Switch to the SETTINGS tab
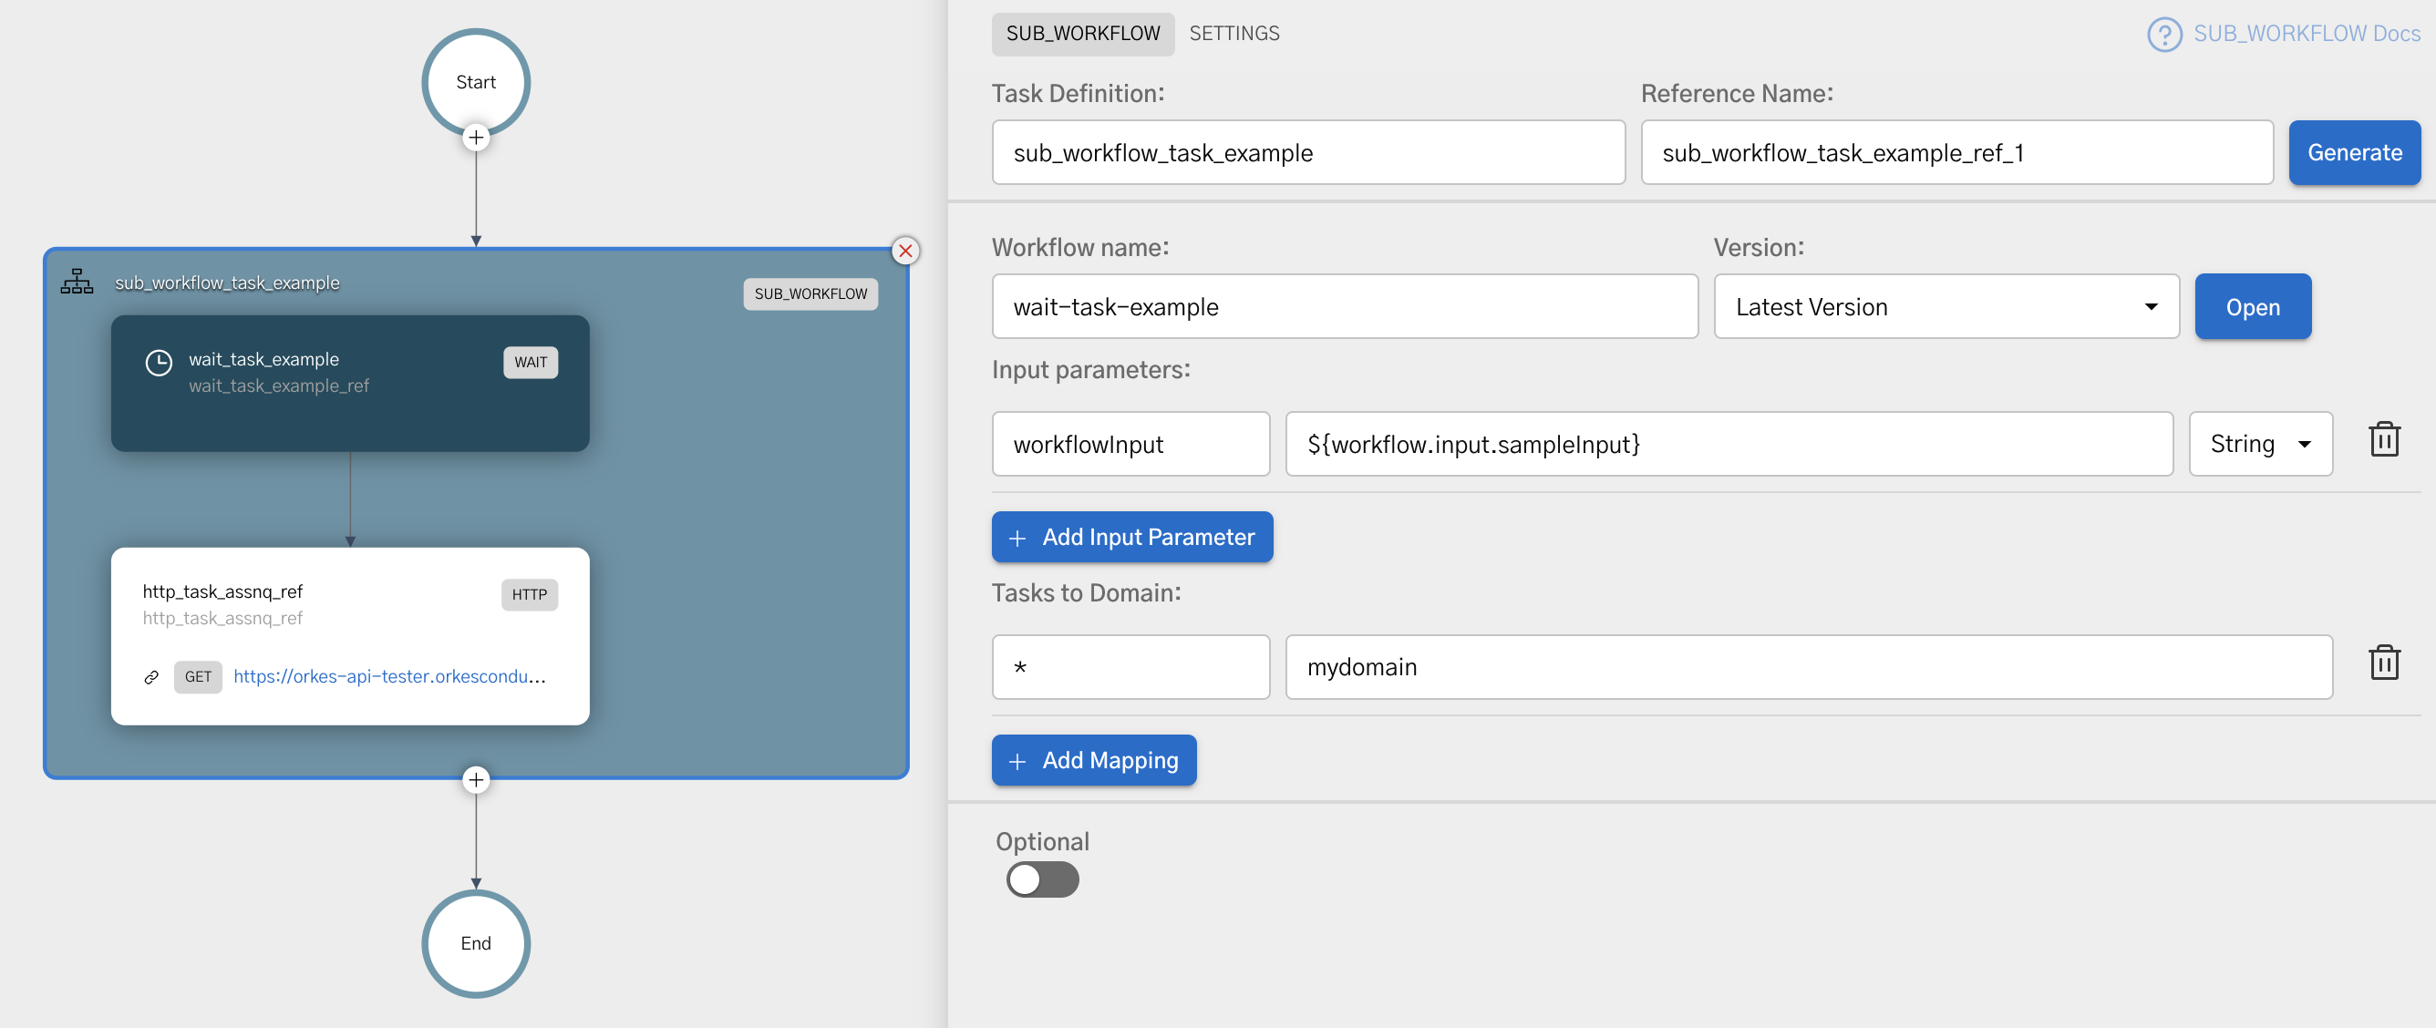This screenshot has width=2436, height=1028. click(1234, 33)
